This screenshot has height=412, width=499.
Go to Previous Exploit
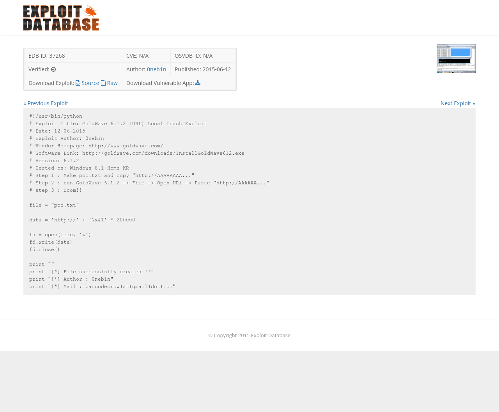pos(46,103)
